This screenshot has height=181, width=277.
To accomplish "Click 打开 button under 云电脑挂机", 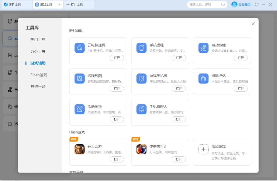I will tap(117, 58).
